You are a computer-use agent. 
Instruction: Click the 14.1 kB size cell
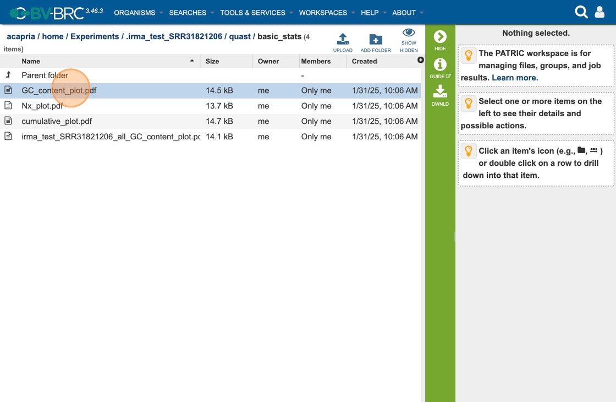point(219,137)
